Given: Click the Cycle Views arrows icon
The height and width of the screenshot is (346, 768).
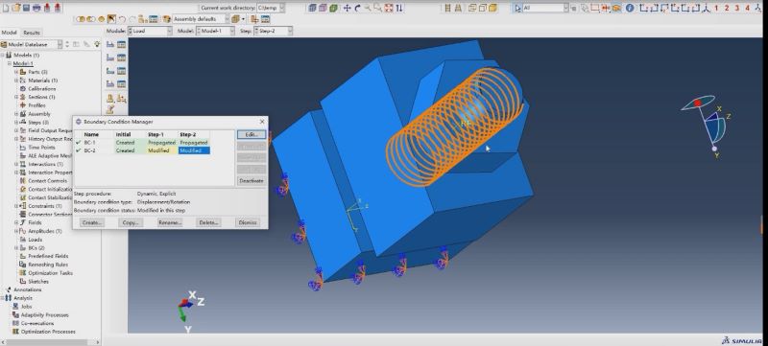Looking at the screenshot, I should tap(399, 8).
